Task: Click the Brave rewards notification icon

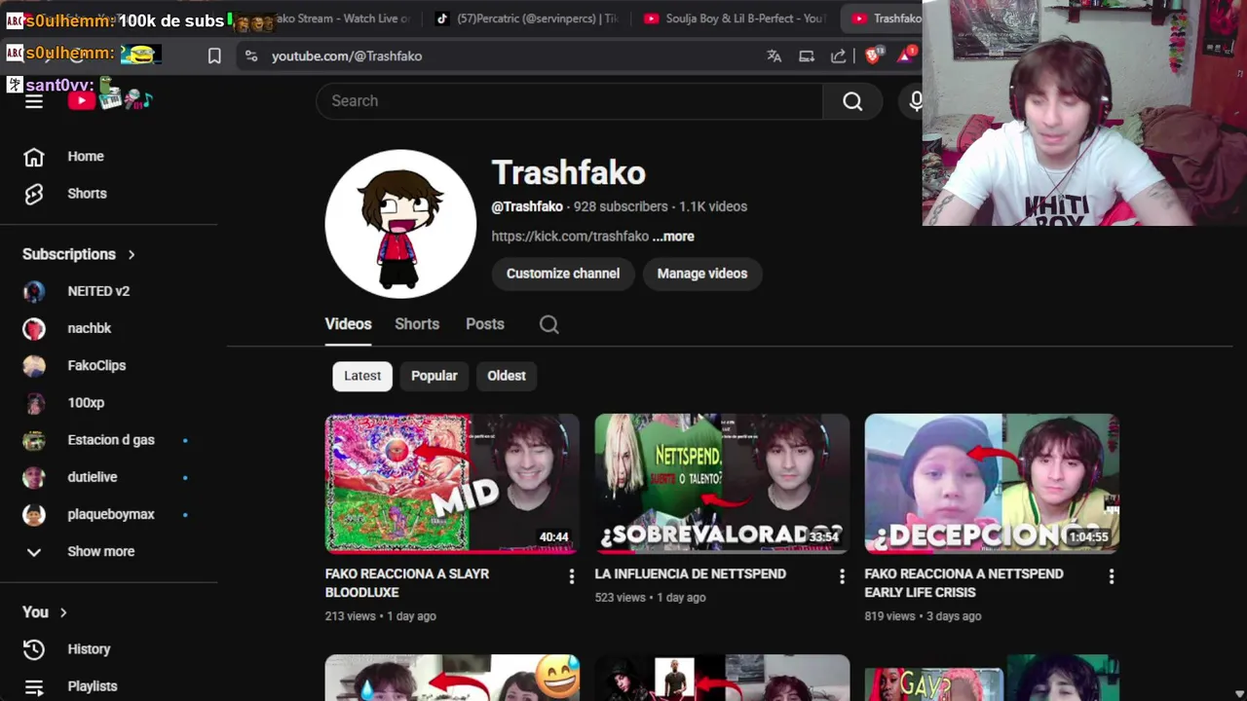Action: coord(907,55)
